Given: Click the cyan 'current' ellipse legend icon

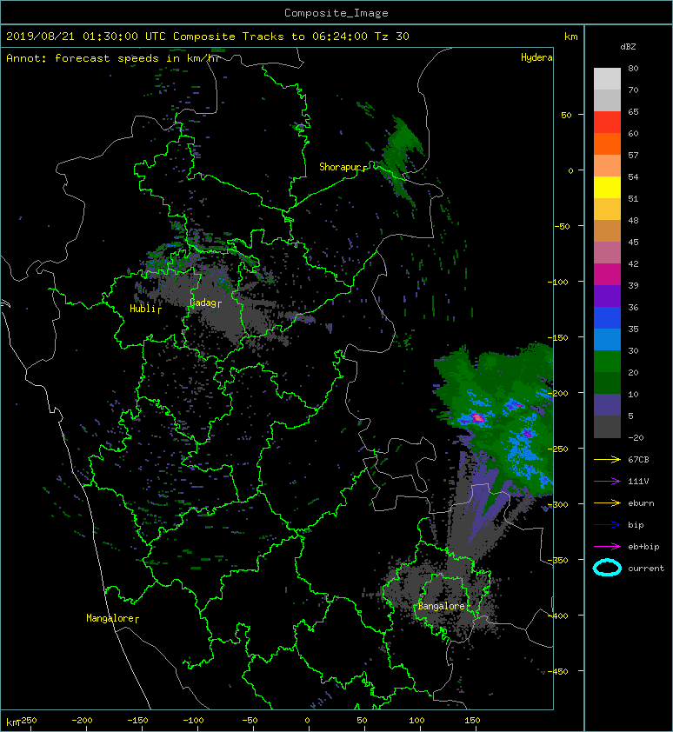Looking at the screenshot, I should pyautogui.click(x=607, y=568).
